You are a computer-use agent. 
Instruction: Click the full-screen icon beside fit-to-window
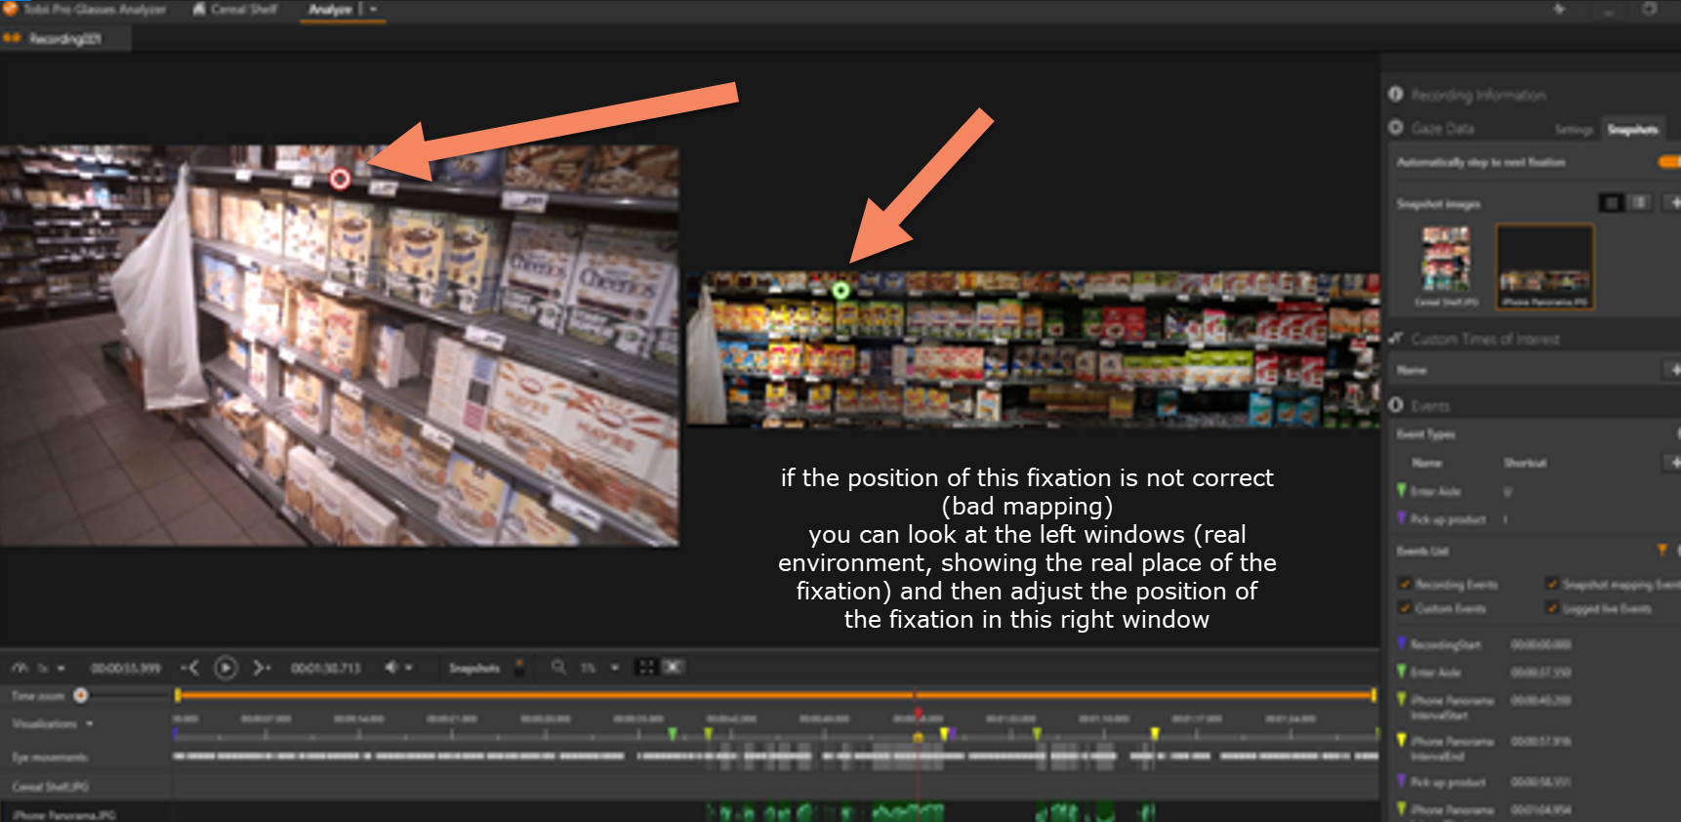tap(674, 668)
